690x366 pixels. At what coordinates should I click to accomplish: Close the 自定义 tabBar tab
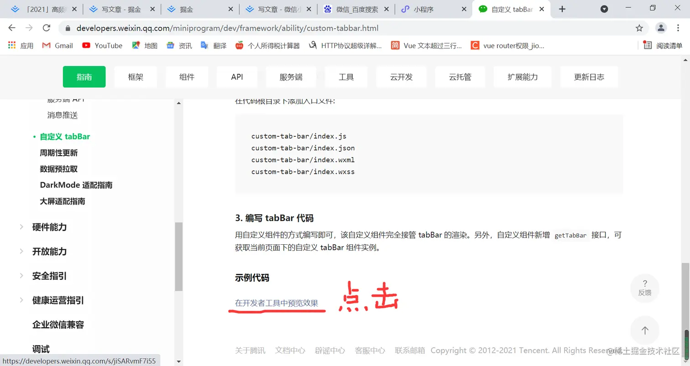click(542, 9)
